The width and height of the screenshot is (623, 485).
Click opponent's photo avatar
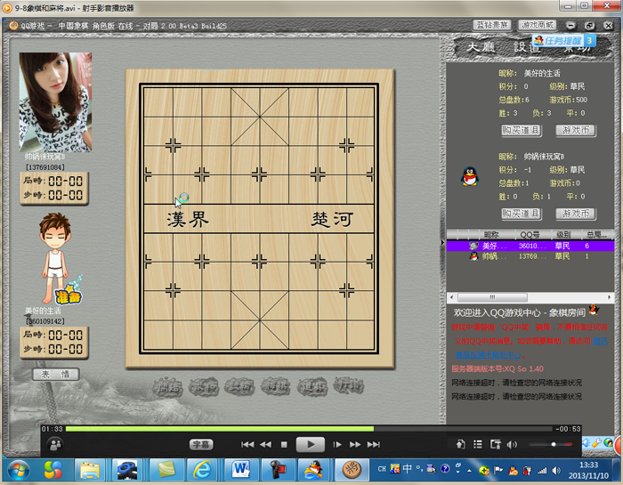55,102
